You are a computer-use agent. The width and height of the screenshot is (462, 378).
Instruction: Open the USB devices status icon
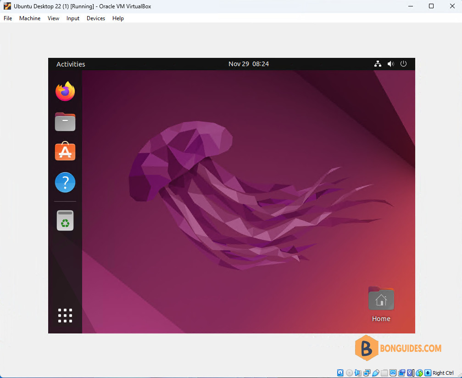(x=376, y=372)
